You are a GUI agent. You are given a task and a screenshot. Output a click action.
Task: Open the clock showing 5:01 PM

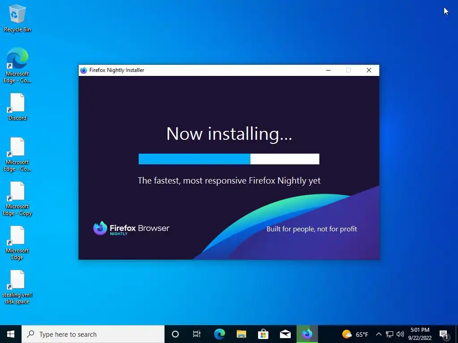pyautogui.click(x=420, y=334)
